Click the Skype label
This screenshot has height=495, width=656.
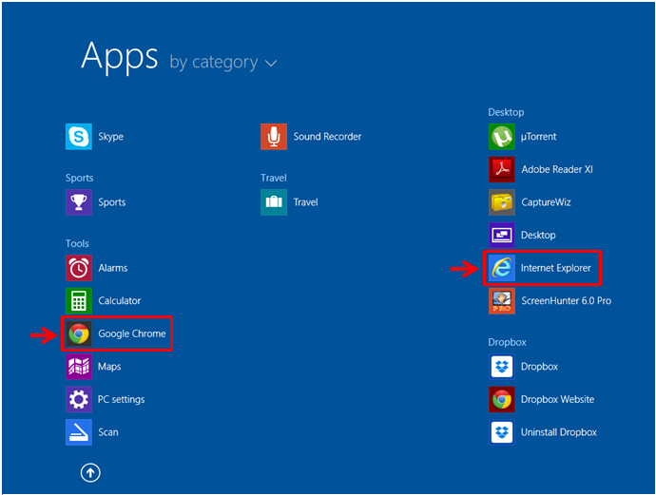tap(111, 137)
